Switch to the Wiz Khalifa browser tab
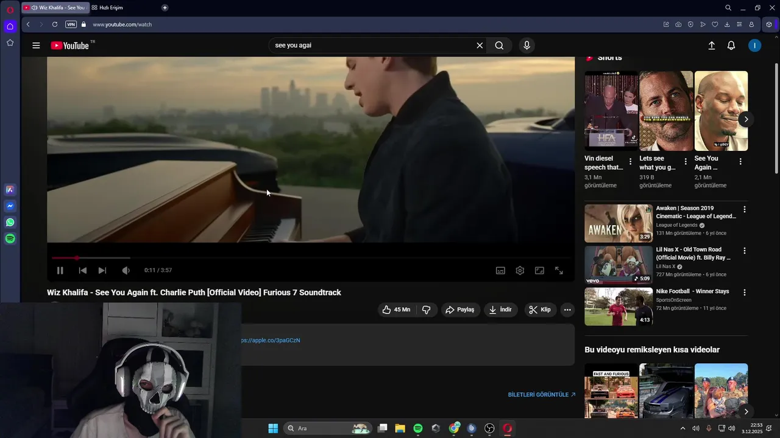This screenshot has height=438, width=780. click(55, 8)
